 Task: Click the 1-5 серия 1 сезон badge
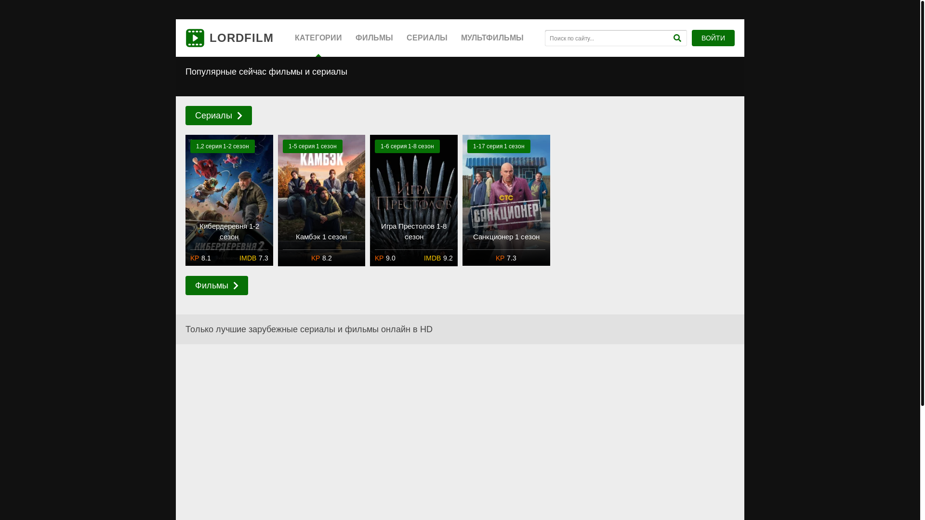tap(313, 146)
